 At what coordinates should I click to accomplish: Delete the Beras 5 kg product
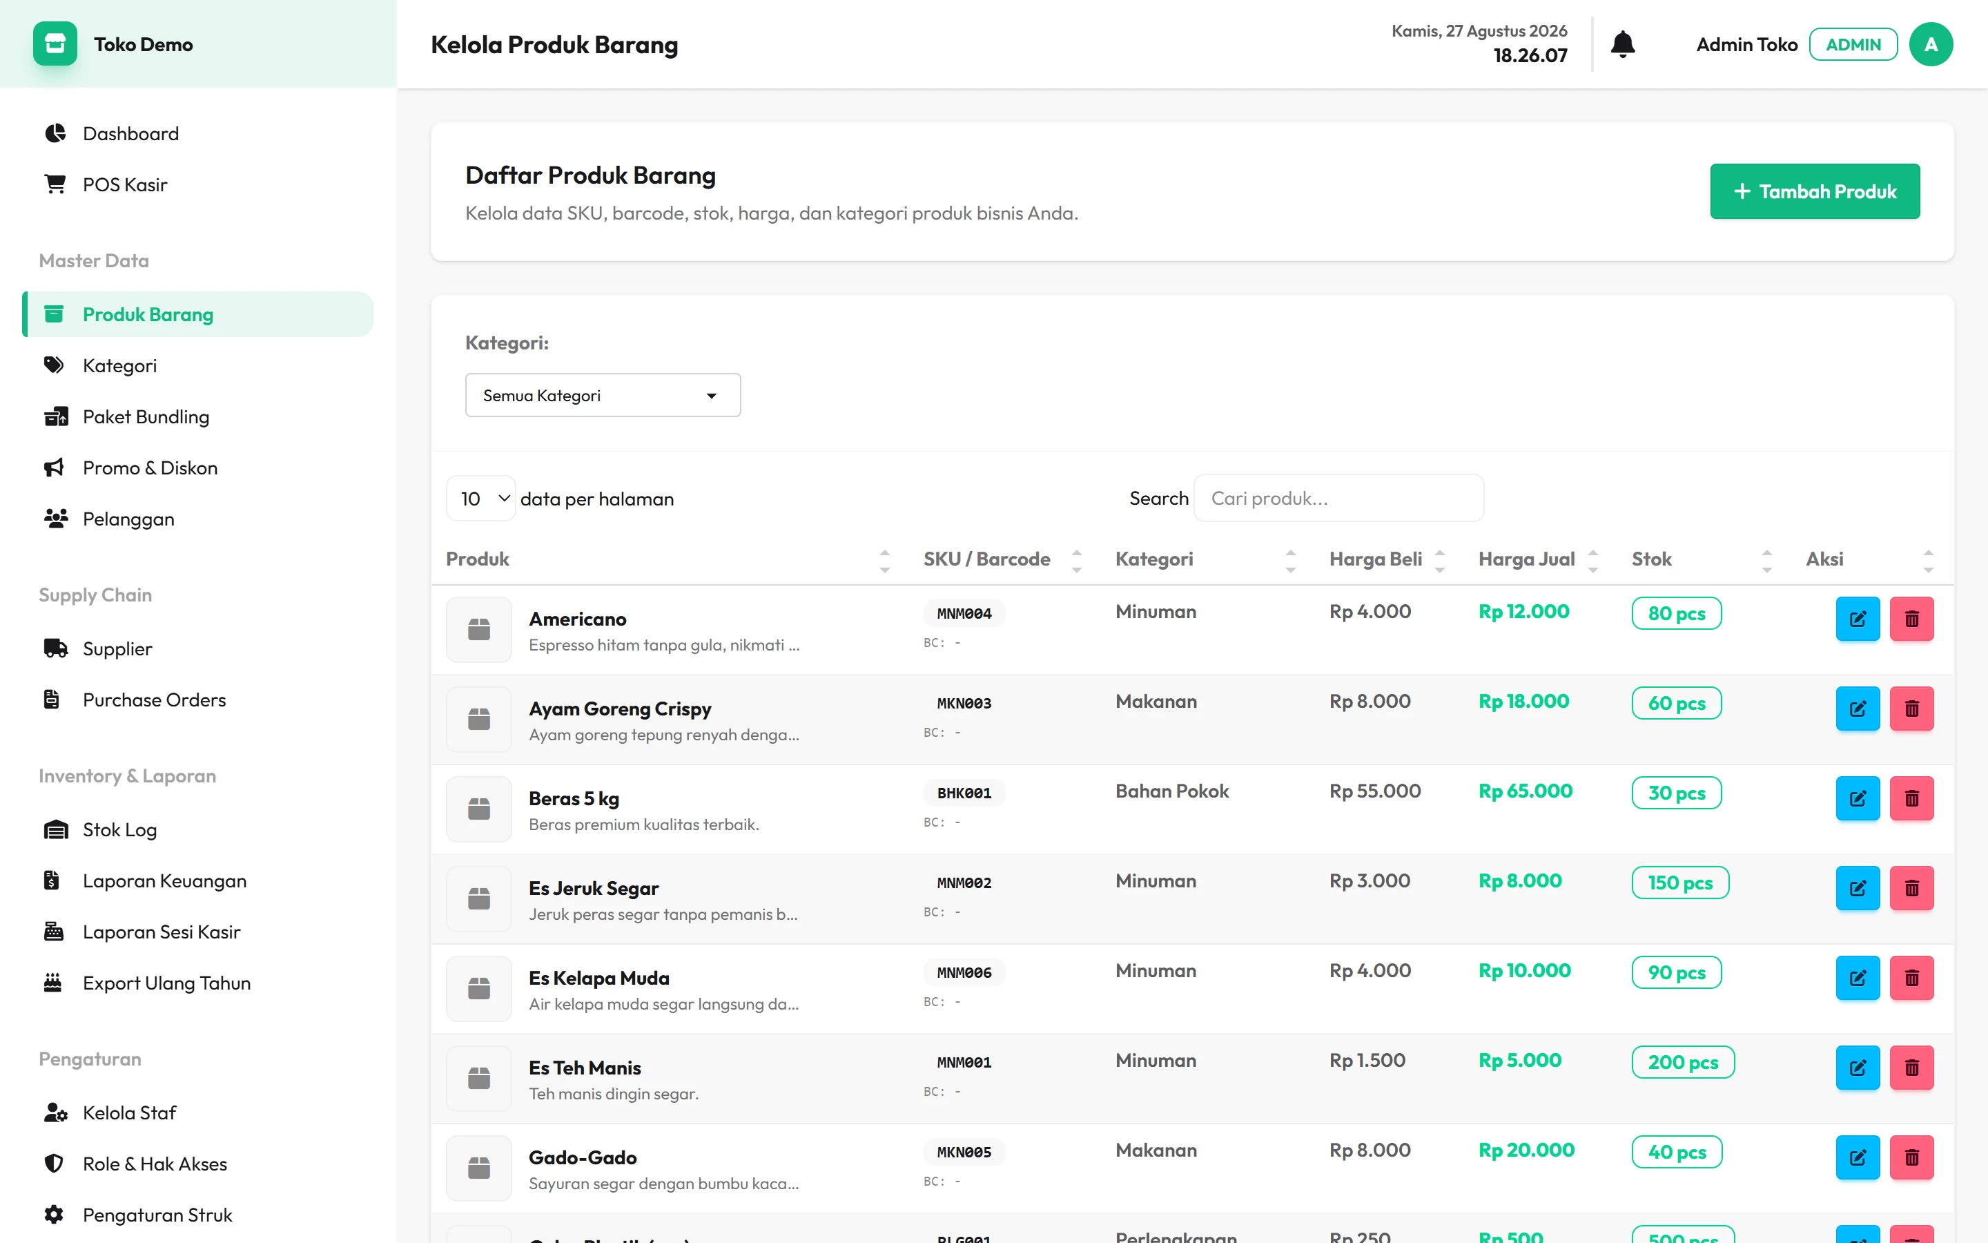click(x=1911, y=798)
